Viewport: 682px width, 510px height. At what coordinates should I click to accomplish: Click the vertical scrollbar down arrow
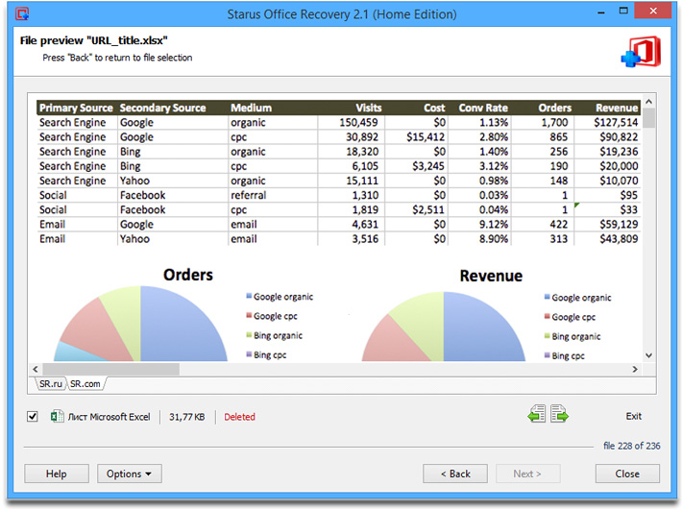click(x=649, y=355)
